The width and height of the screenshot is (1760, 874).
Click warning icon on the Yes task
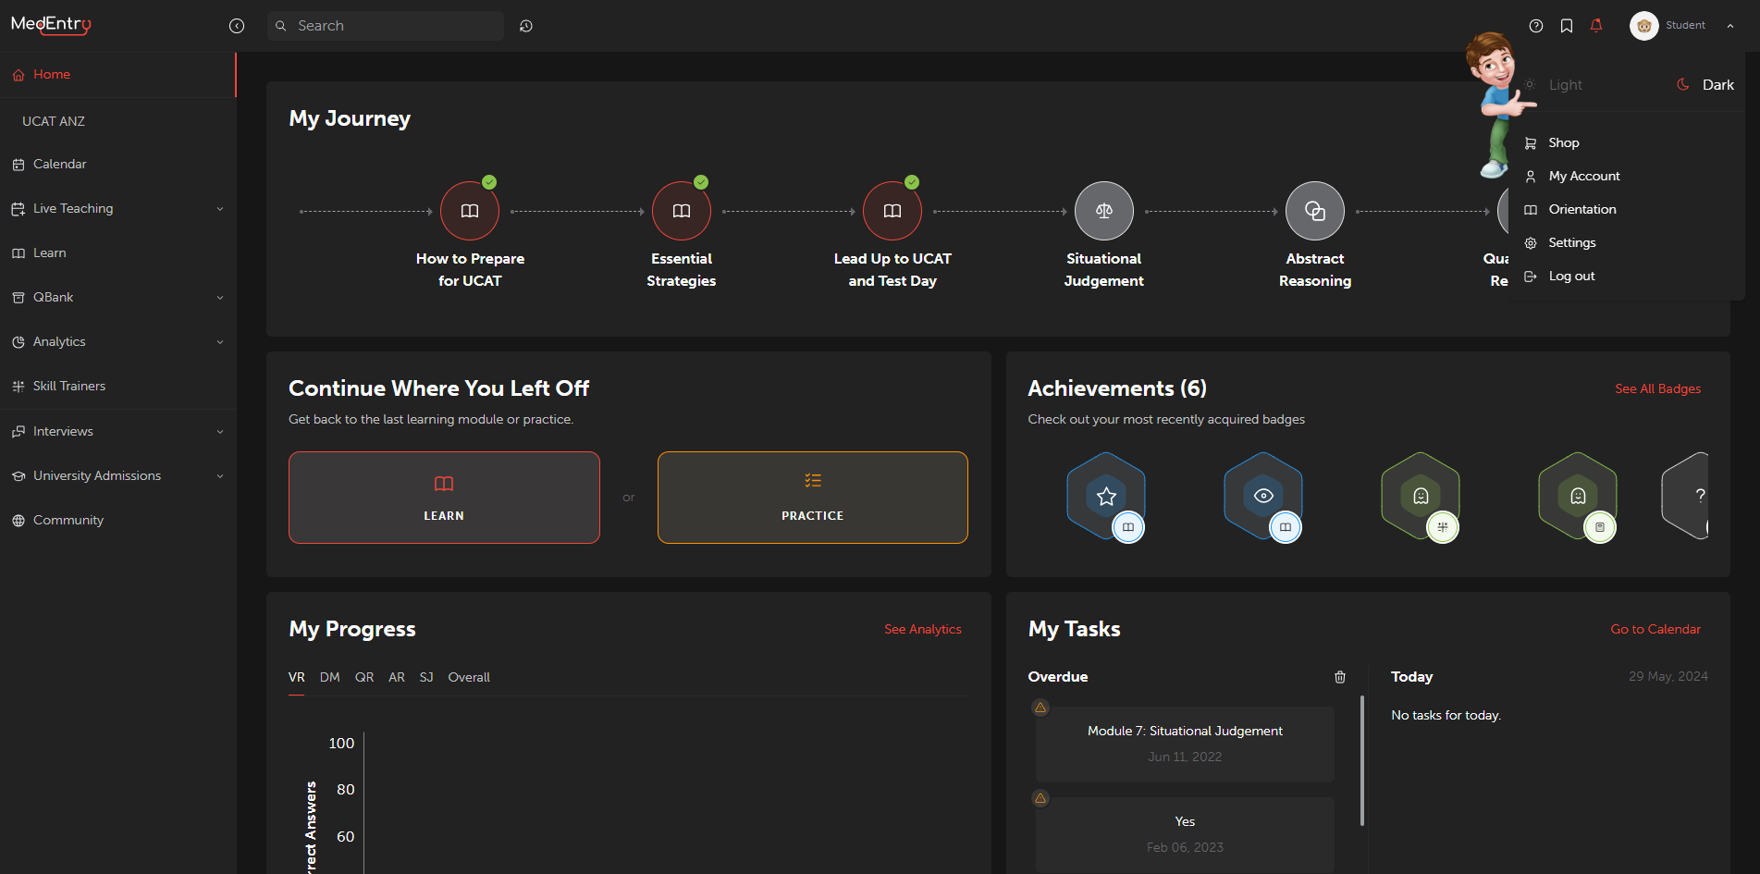tap(1040, 798)
